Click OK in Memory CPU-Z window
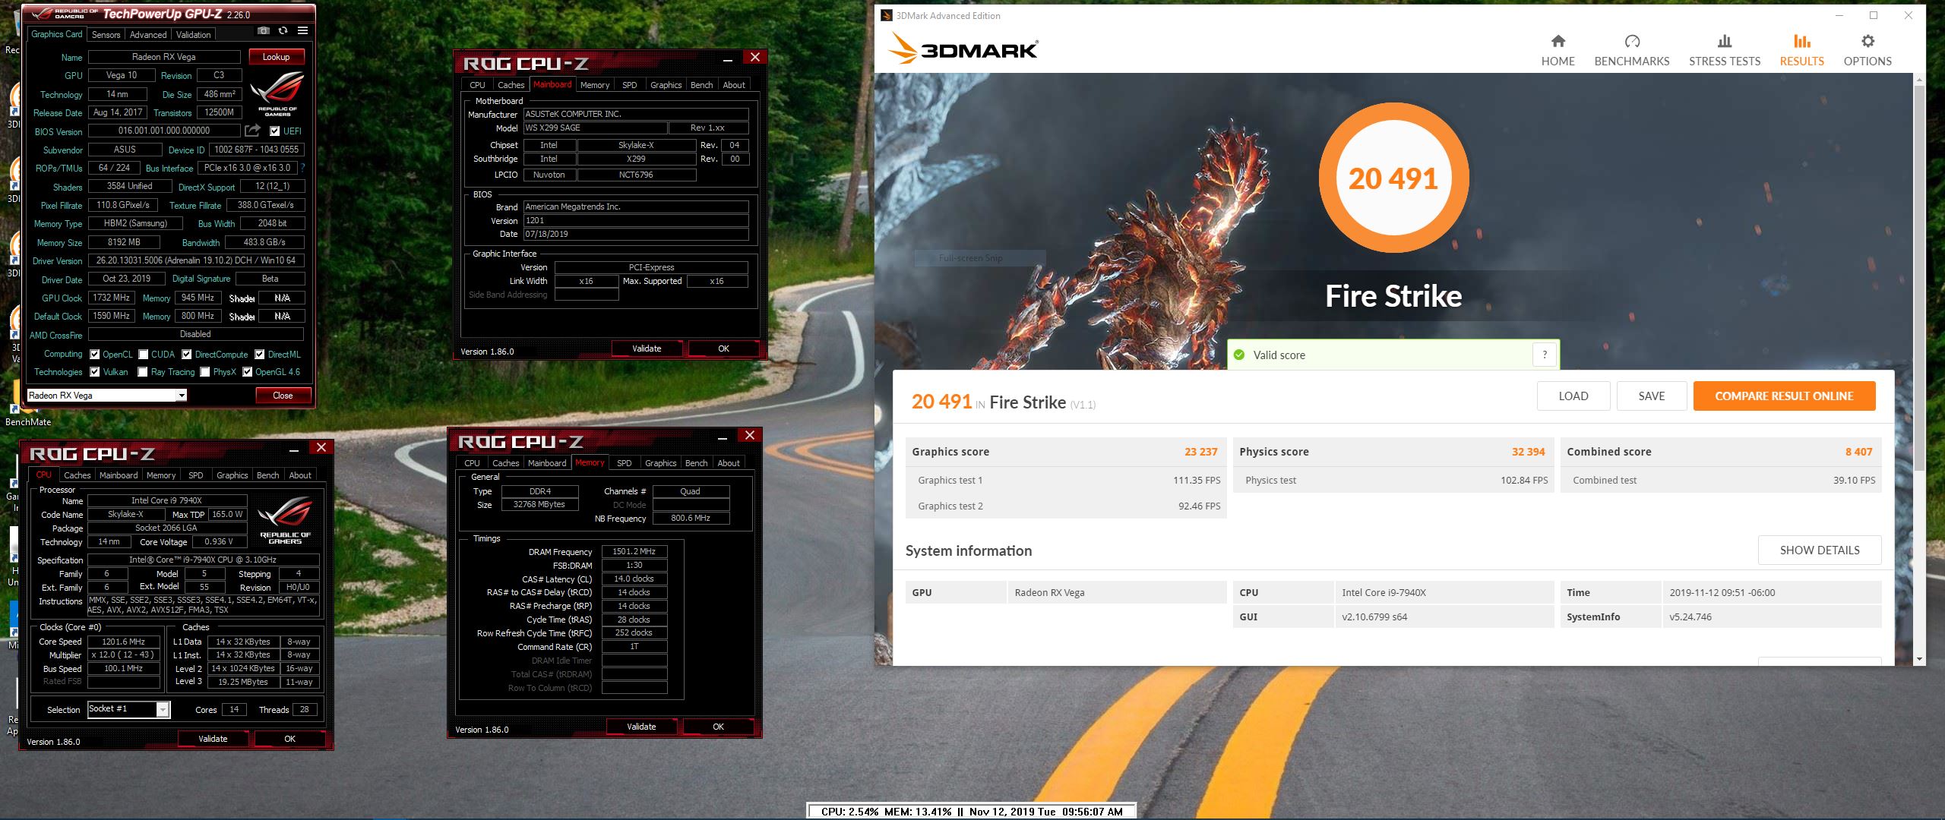The image size is (1945, 820). tap(718, 727)
